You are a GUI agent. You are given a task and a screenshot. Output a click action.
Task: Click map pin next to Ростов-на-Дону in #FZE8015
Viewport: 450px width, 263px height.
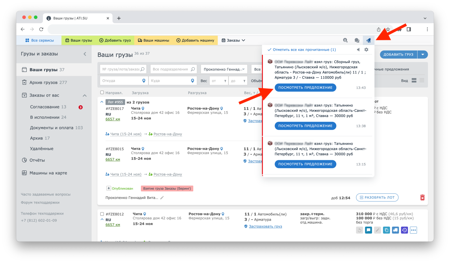coord(222,149)
